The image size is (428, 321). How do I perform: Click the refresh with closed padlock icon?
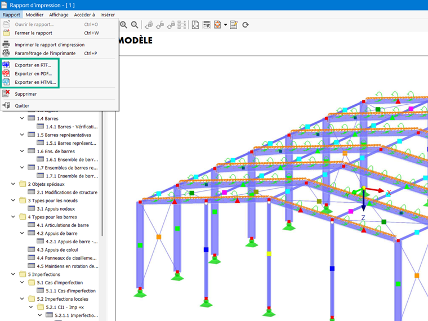(171, 25)
